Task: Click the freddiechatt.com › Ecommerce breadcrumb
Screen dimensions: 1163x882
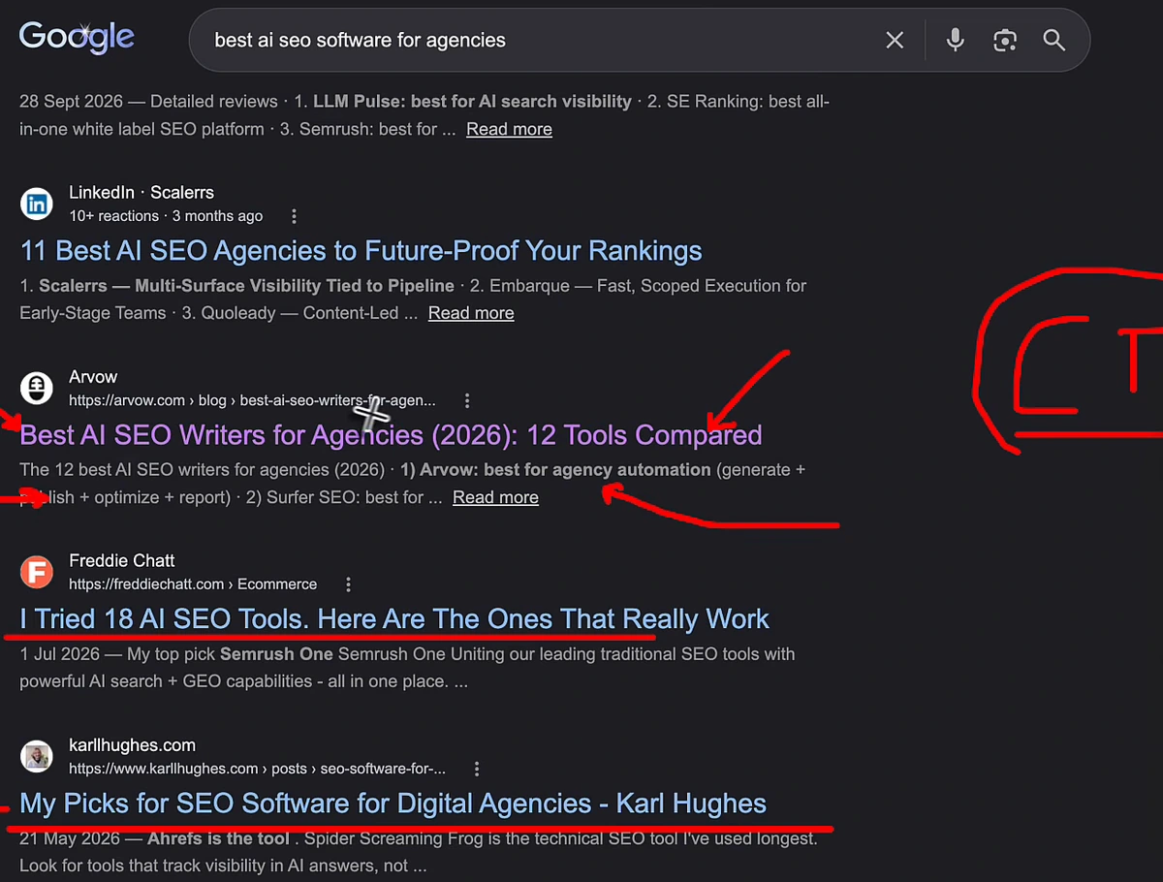Action: [193, 584]
